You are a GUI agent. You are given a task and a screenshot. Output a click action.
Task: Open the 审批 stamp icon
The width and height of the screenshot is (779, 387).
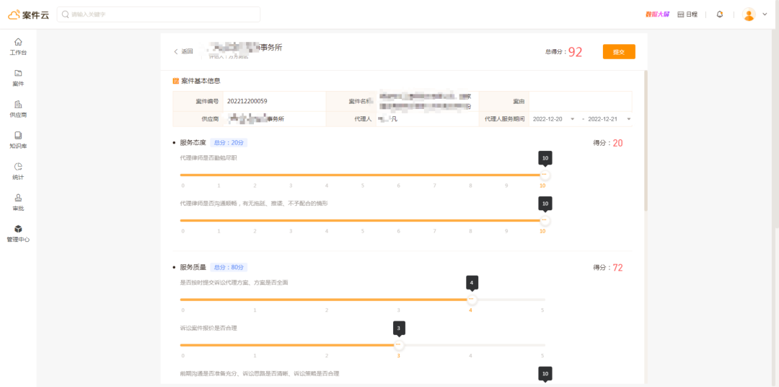18,198
